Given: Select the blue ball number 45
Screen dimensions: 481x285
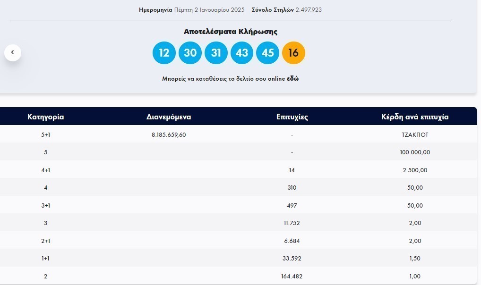Looking at the screenshot, I should coord(267,53).
